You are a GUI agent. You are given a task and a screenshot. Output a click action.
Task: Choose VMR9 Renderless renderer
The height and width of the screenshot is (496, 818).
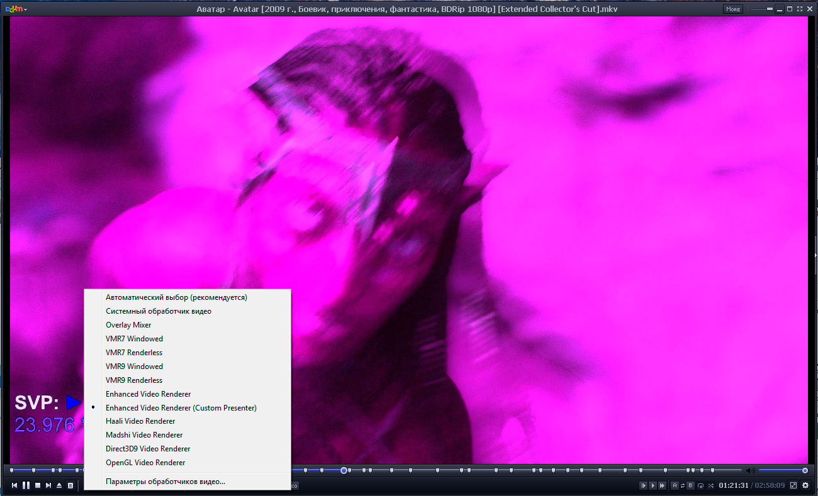[x=188, y=380]
